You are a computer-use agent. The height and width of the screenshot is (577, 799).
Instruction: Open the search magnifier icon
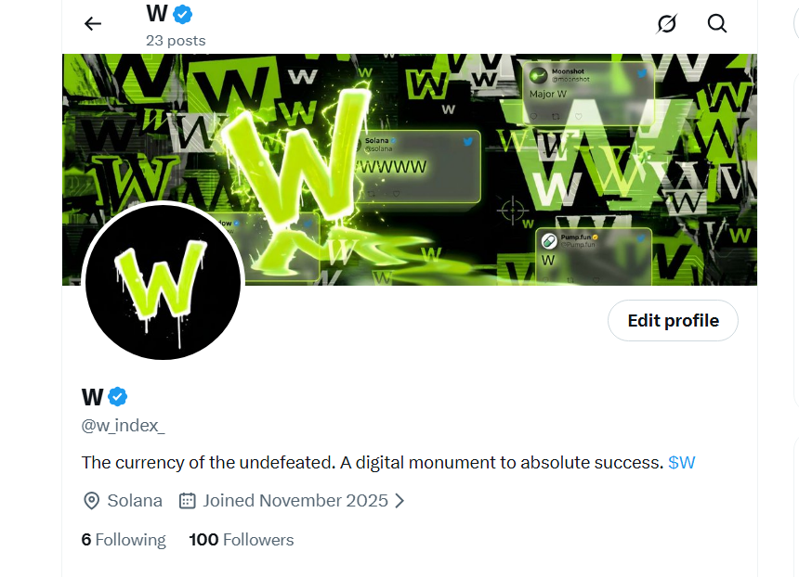point(717,23)
